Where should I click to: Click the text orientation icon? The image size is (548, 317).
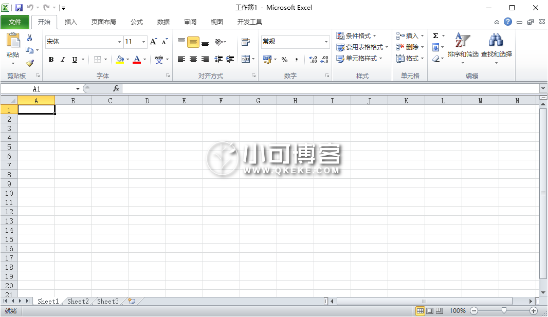pyautogui.click(x=219, y=42)
